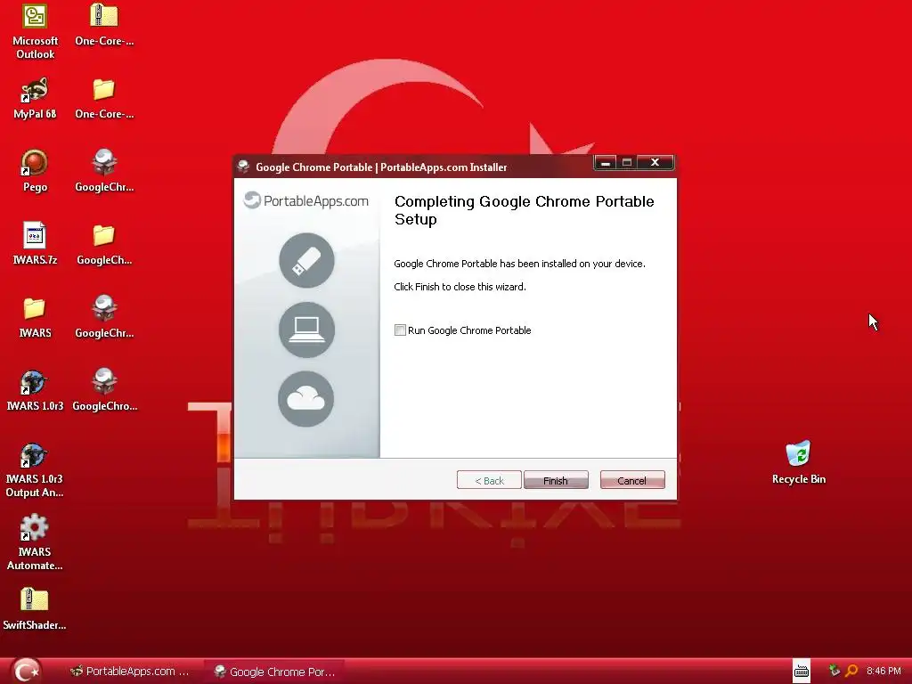This screenshot has width=912, height=684.
Task: Select the GoogleChro... installer icon
Action: 105,390
